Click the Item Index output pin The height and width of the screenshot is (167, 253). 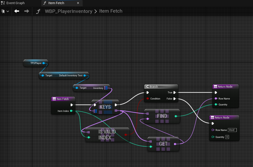coord(71,111)
